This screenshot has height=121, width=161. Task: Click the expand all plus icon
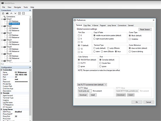[x=19, y=13]
